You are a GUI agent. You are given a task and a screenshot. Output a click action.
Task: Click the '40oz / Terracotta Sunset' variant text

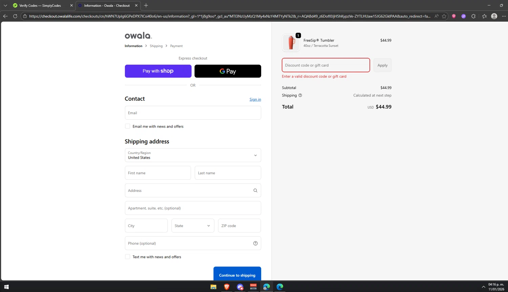(x=321, y=46)
